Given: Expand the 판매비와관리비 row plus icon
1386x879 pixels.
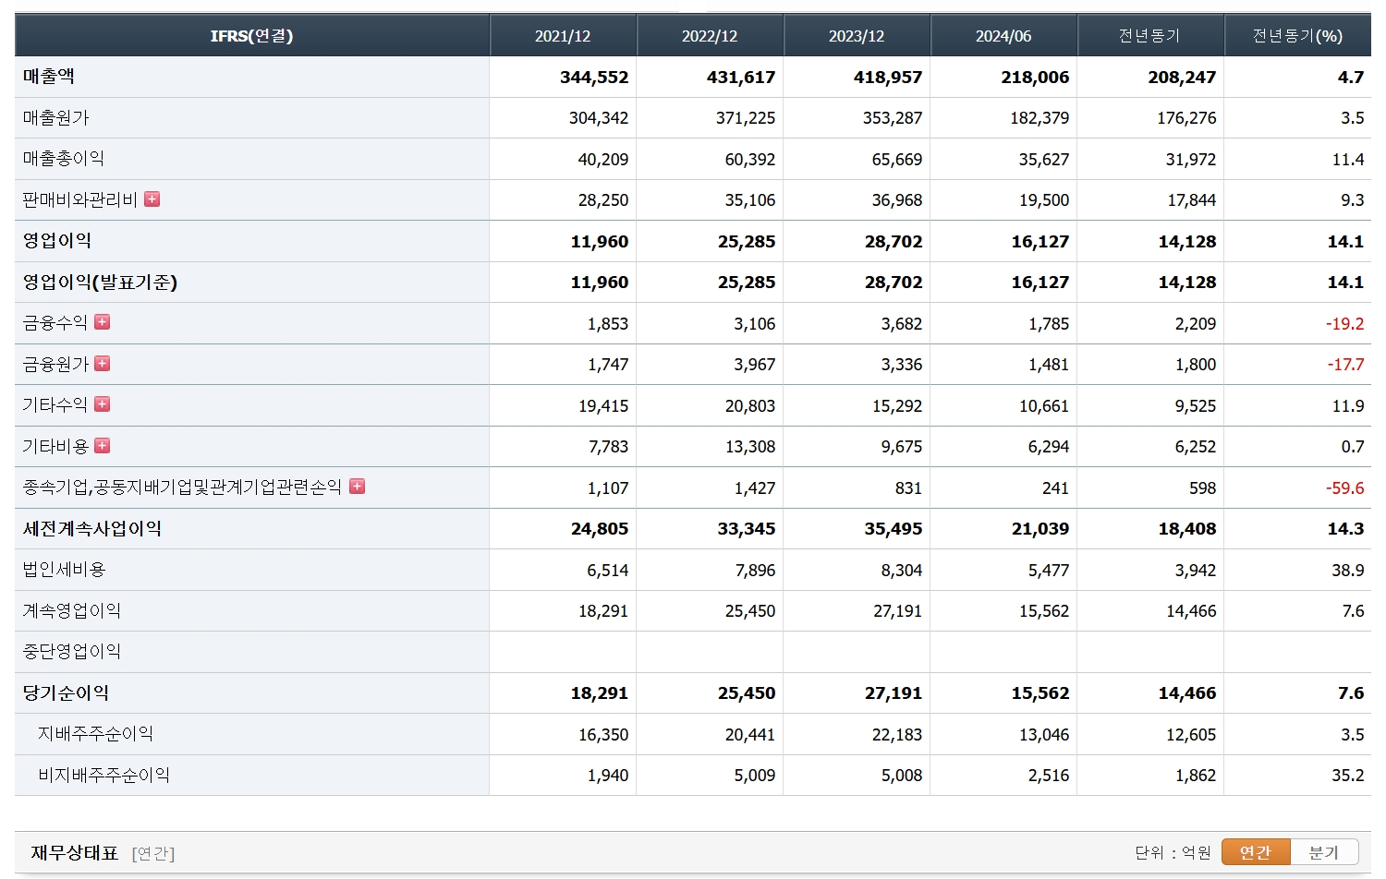Looking at the screenshot, I should (152, 199).
